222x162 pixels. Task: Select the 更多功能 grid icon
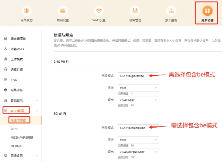tap(207, 11)
